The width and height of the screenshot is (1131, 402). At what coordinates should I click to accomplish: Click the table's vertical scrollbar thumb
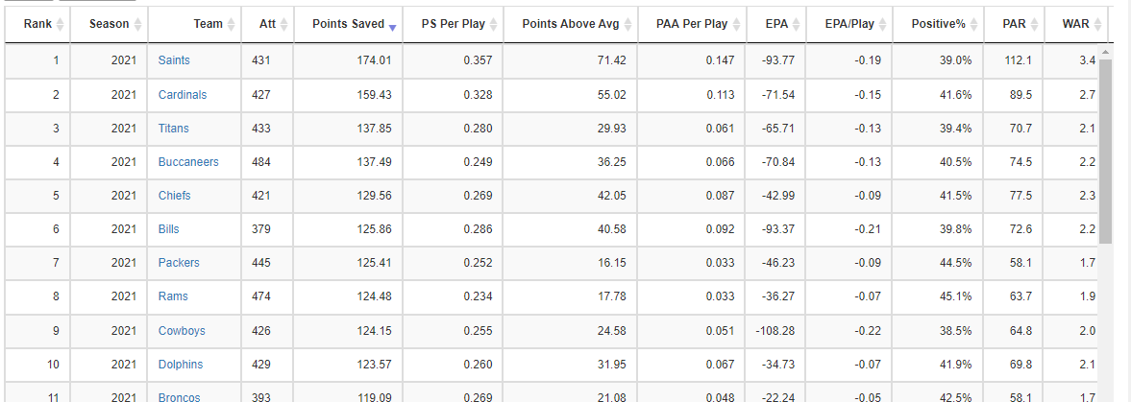[x=1105, y=148]
